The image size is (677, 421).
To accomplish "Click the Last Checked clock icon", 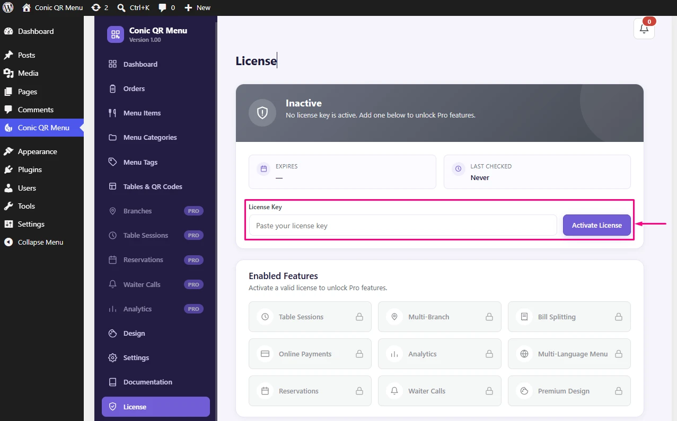I will [458, 169].
